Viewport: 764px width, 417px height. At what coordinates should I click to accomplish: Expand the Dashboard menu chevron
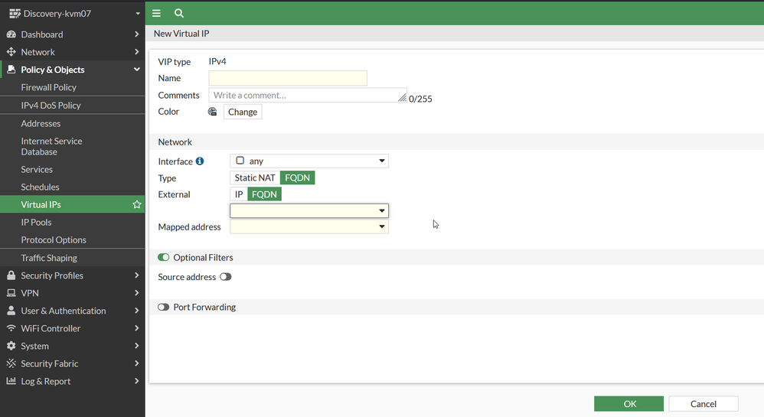pyautogui.click(x=136, y=34)
